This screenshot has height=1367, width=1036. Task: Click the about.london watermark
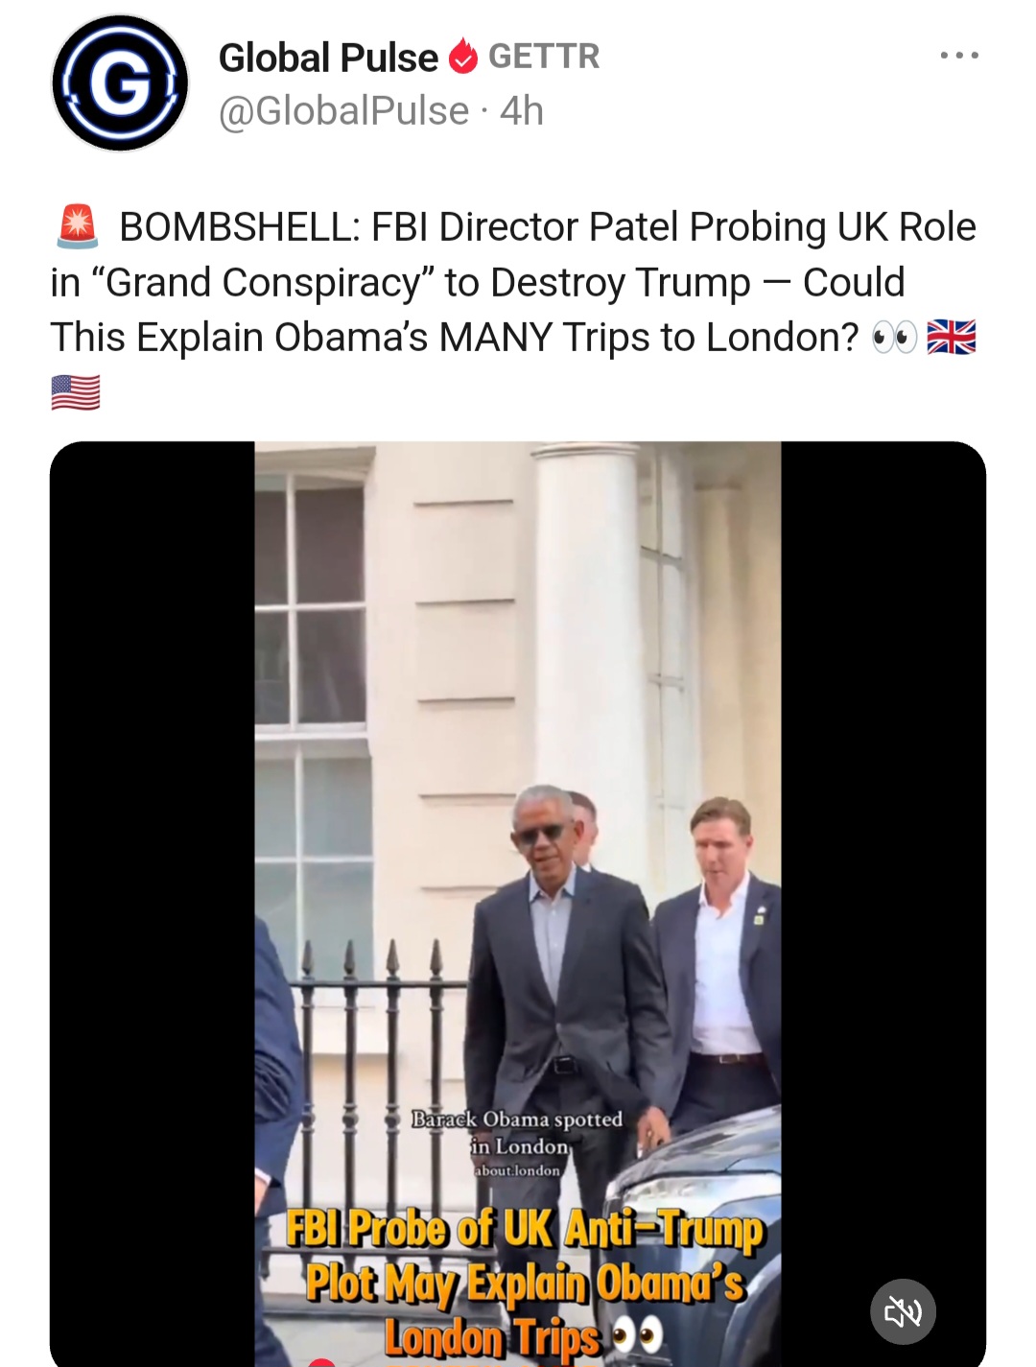click(x=517, y=1170)
